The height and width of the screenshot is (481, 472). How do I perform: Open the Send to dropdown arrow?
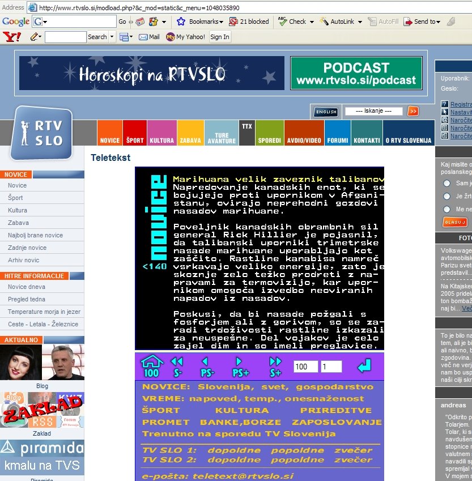point(438,22)
